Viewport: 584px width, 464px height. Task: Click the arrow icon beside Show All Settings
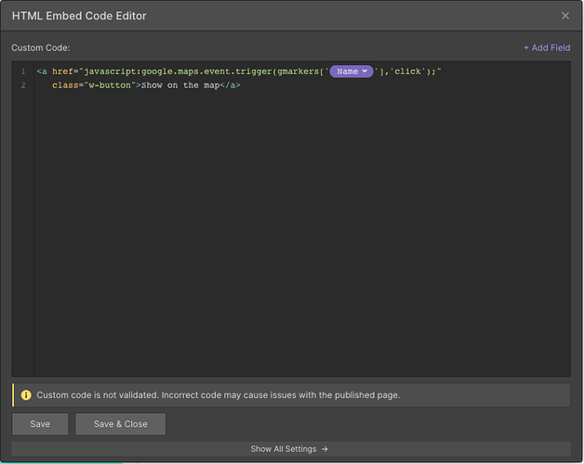point(325,449)
